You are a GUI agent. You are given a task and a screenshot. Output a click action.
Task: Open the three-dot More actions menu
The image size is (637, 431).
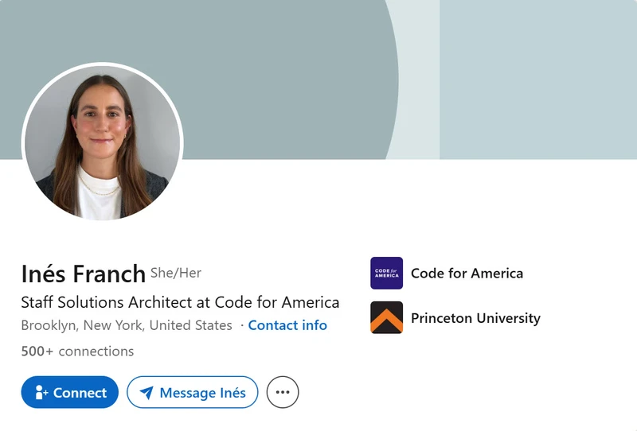[x=283, y=392]
